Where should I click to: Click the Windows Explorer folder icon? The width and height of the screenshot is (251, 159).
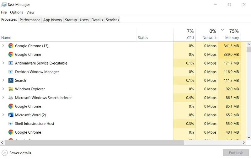[11, 89]
